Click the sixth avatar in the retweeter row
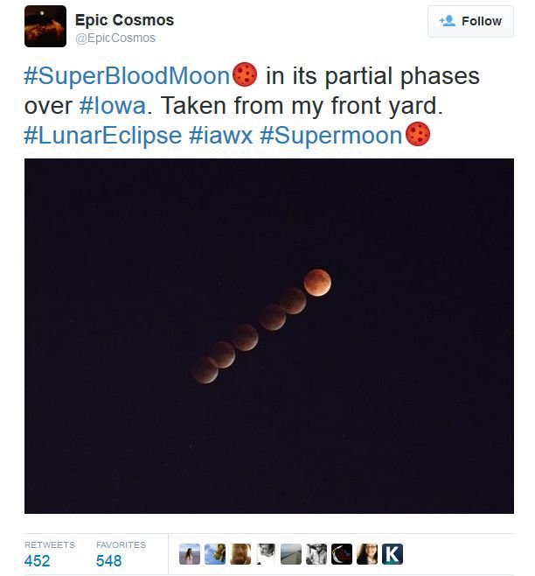The height and width of the screenshot is (576, 535). point(316,554)
